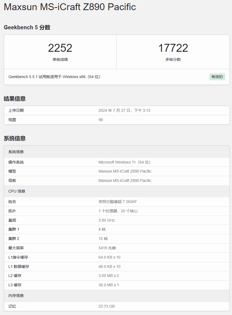Select the value "8 核"
This screenshot has height=315, width=232.
[102, 230]
